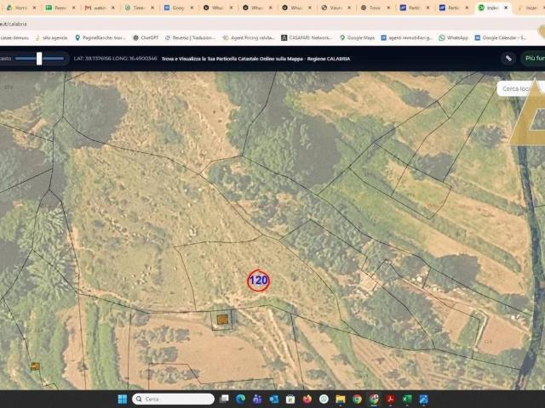Open Adobe Acrobat from the taskbar
Screen dimensions: 545x408
click(390, 399)
